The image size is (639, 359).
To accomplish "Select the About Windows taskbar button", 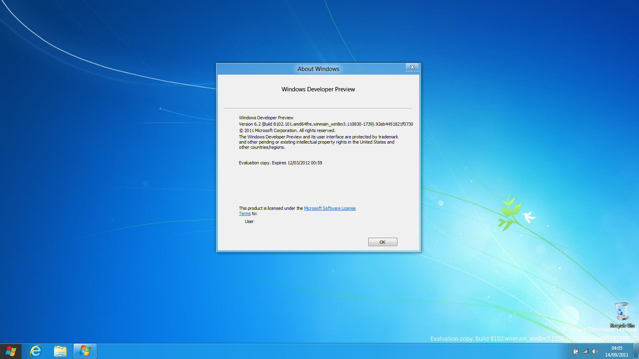I will [85, 351].
